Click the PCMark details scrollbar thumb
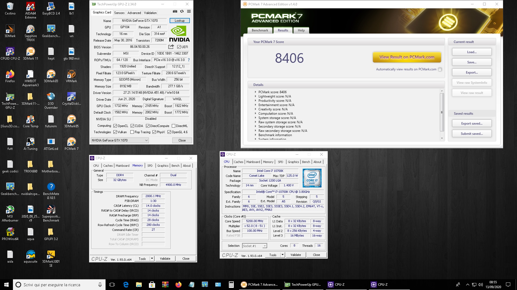The height and width of the screenshot is (290, 517). (442, 112)
